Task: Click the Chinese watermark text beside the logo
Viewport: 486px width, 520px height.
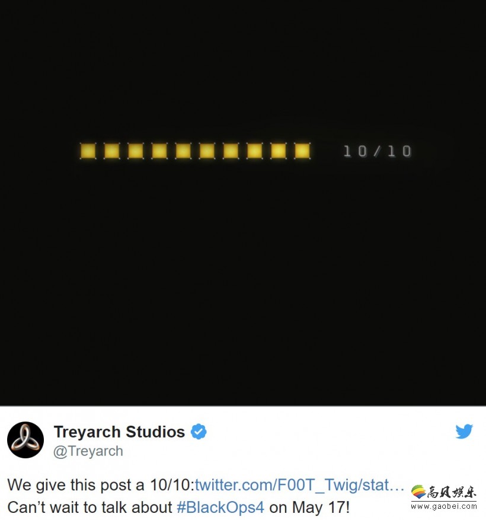Action: pyautogui.click(x=452, y=492)
